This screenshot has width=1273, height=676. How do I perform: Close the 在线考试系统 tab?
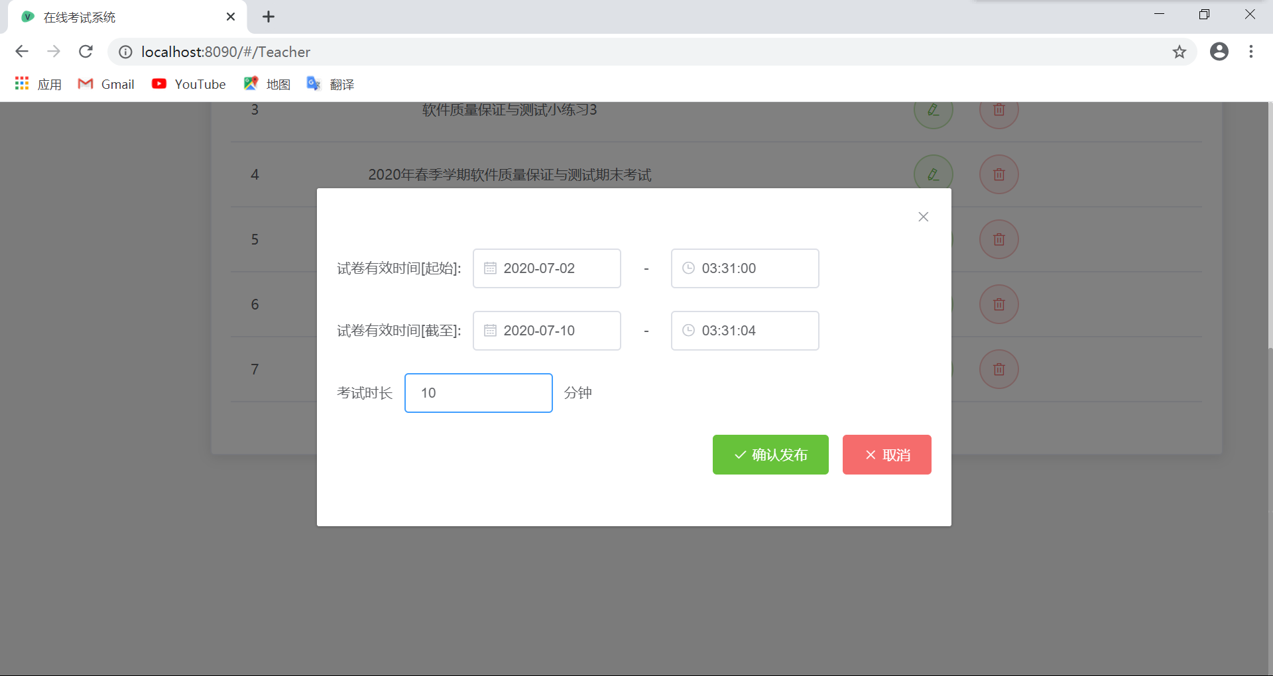(231, 17)
